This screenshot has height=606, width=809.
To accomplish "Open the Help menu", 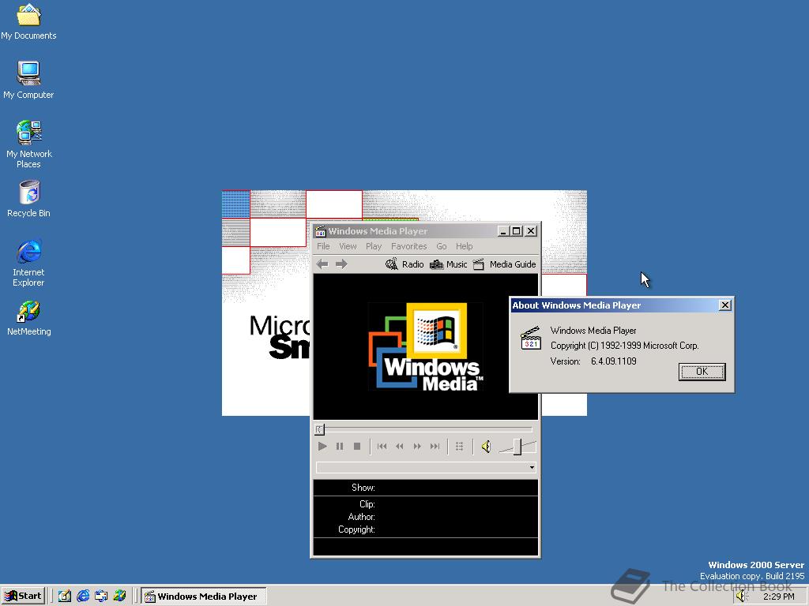I will coord(464,246).
